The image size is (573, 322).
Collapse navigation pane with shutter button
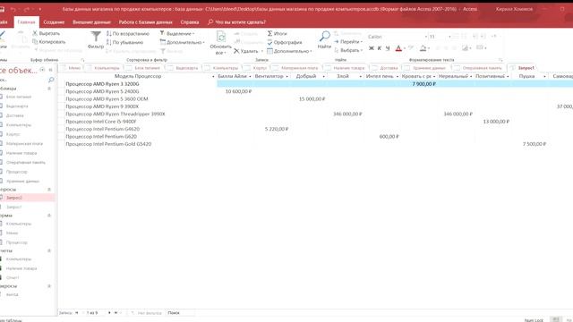(x=50, y=70)
